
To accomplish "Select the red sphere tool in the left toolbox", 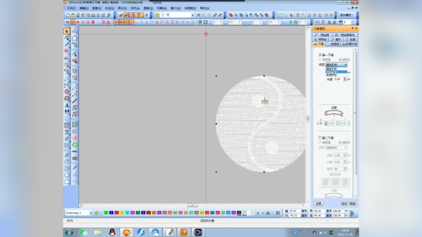I will click(x=74, y=138).
